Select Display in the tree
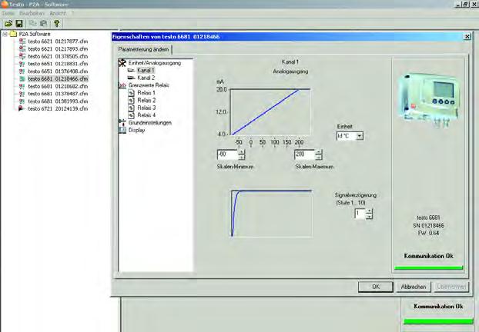The width and height of the screenshot is (479, 332). pyautogui.click(x=136, y=130)
